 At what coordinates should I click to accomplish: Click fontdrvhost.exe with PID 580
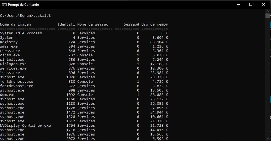pos(17,82)
